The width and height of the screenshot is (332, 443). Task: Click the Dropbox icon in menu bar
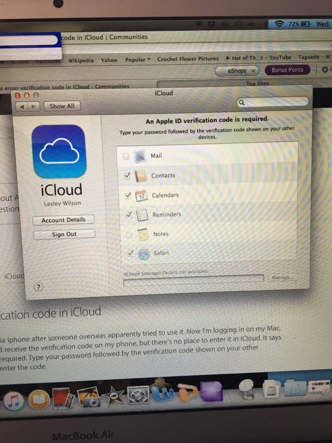pyautogui.click(x=211, y=24)
